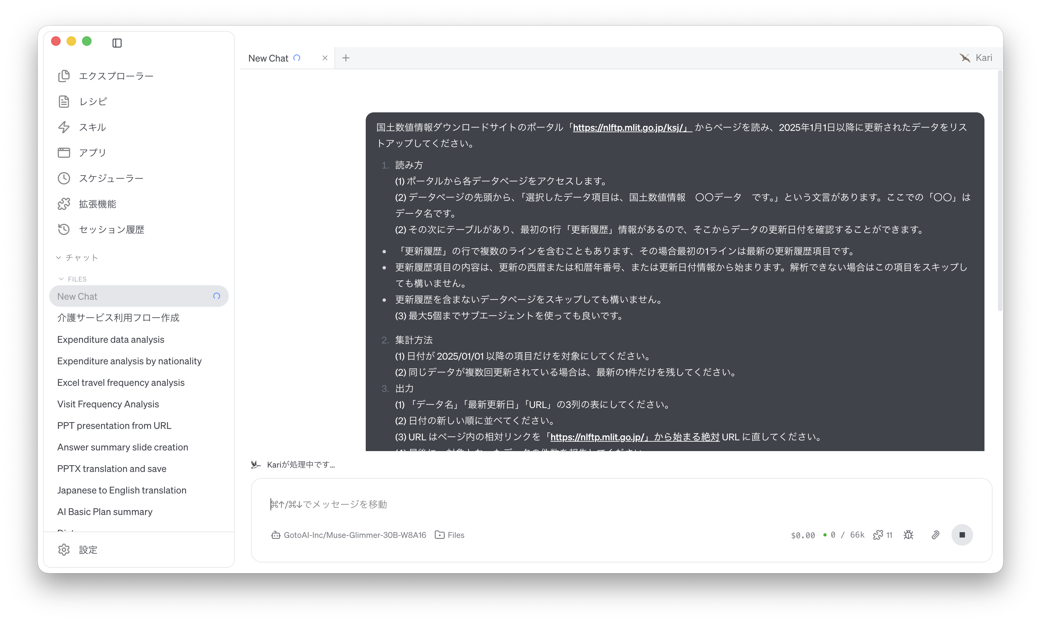Open Visit Frequency Analysis chat
Viewport: 1041px width, 623px height.
[x=108, y=404]
